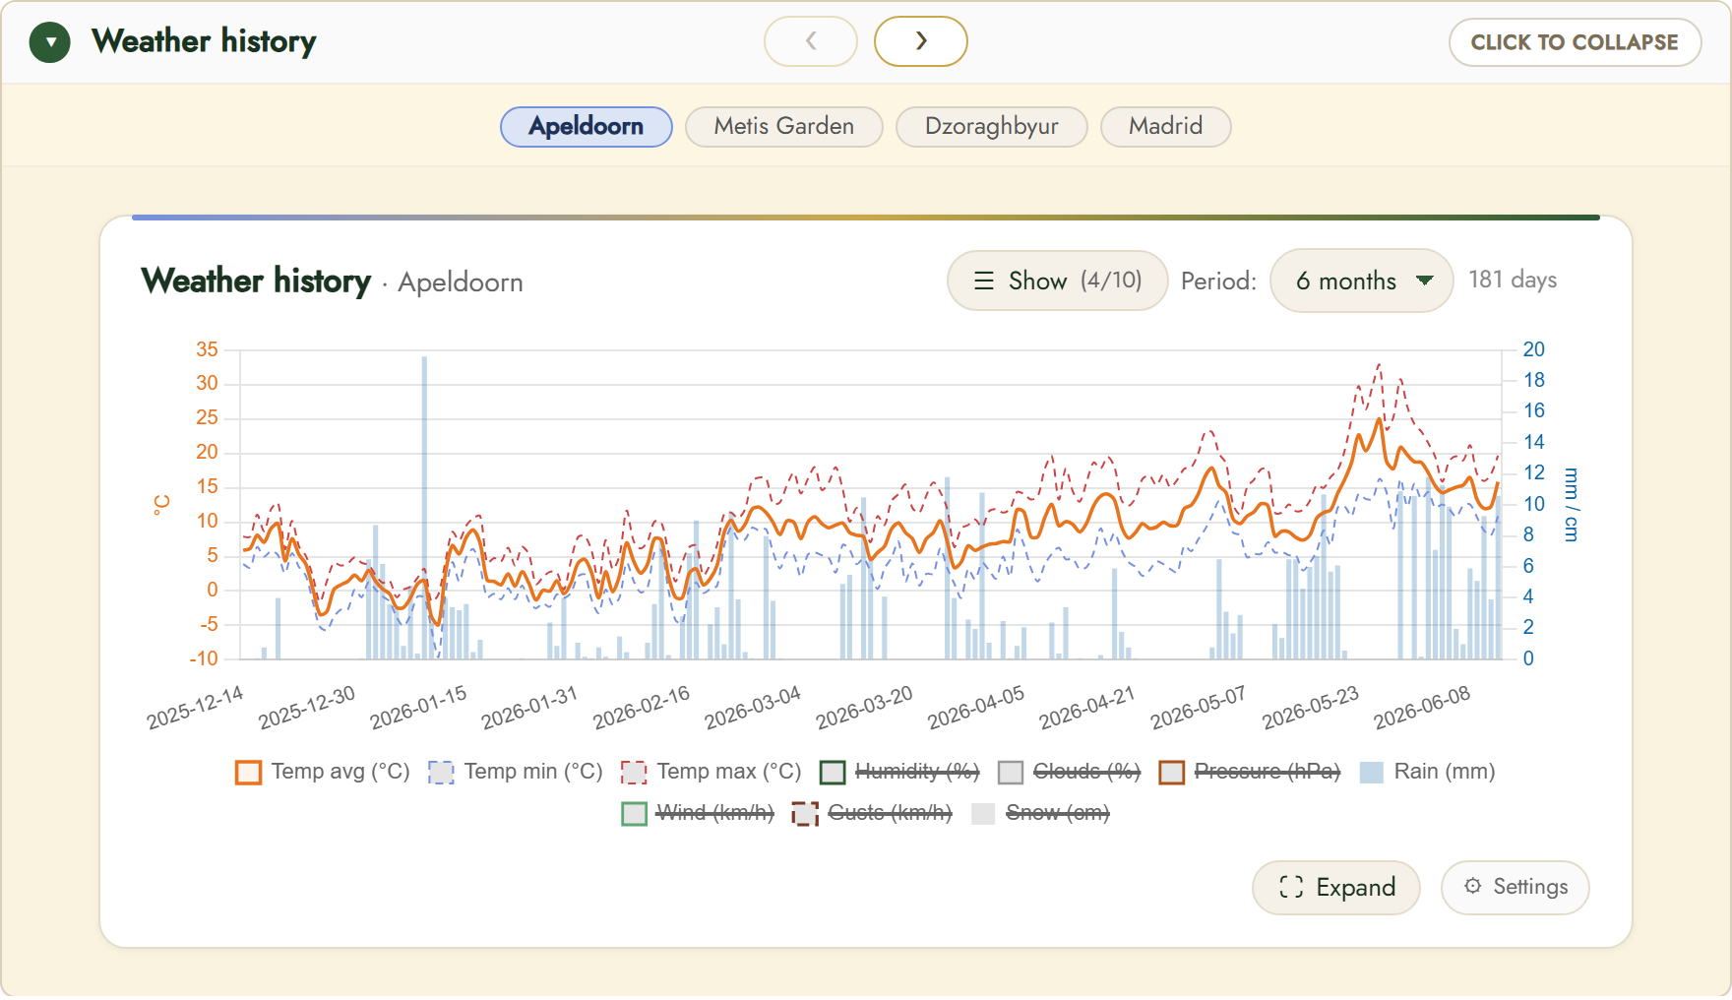Enable the Humidity (%) series
The image size is (1732, 1000).
(900, 772)
